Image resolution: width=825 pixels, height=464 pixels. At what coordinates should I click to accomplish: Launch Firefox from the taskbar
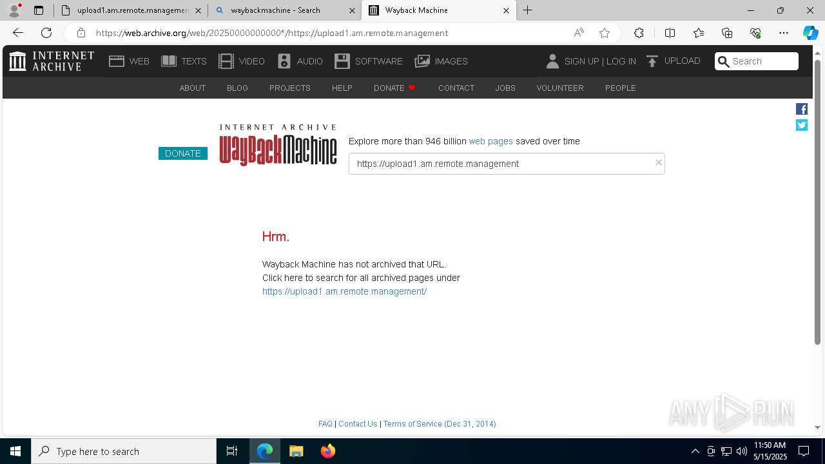point(328,451)
